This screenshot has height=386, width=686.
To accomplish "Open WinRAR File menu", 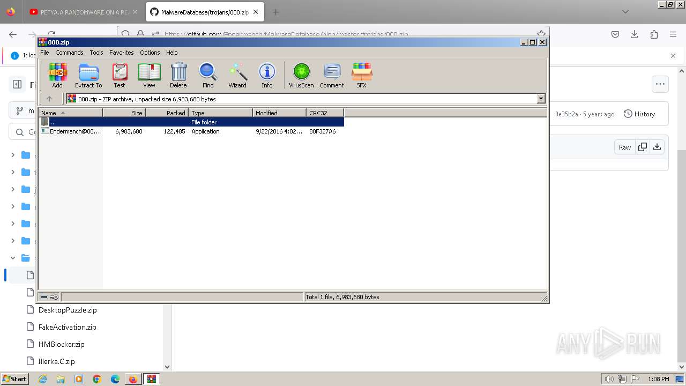I will 44,53.
